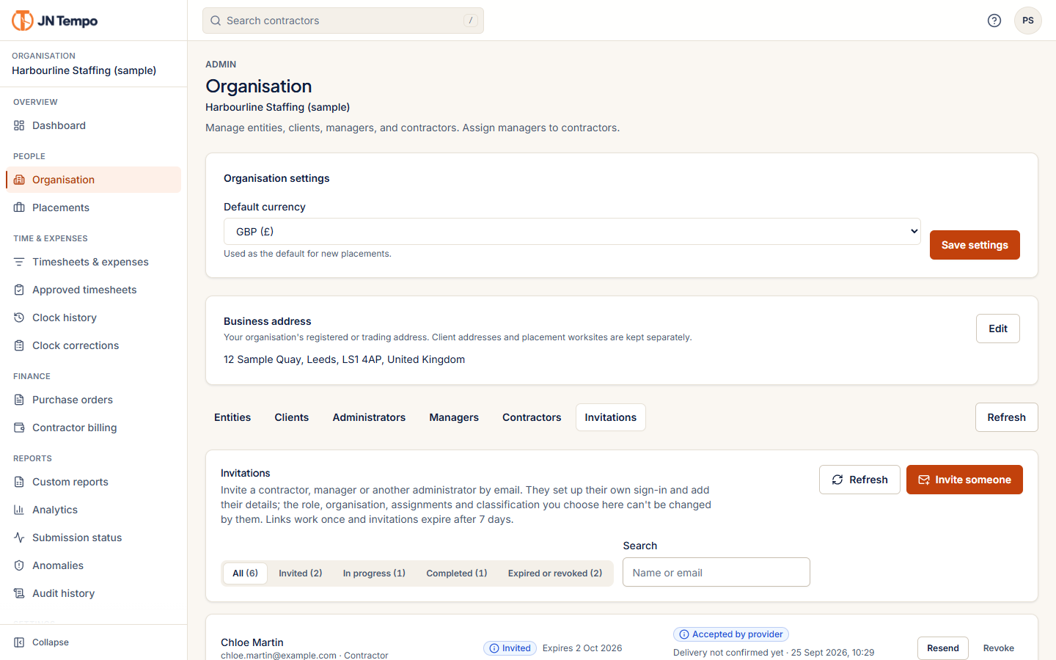The height and width of the screenshot is (660, 1056).
Task: Filter by Expired or revoked (2)
Action: (555, 573)
